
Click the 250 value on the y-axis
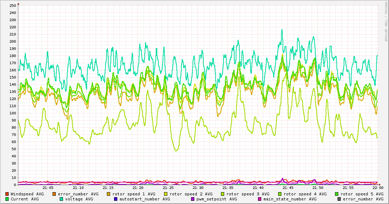coord(13,6)
